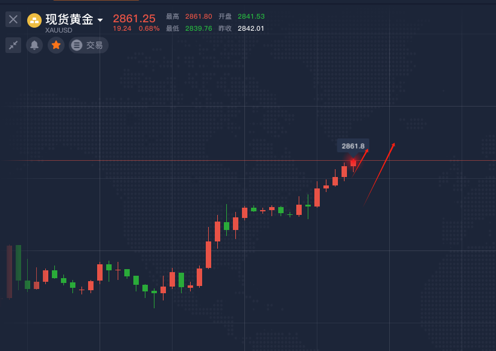Click the 0.68% change percentage
The image size is (496, 351).
(149, 28)
